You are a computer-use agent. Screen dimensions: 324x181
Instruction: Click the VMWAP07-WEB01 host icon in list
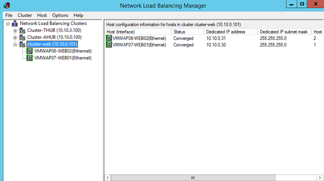point(109,45)
